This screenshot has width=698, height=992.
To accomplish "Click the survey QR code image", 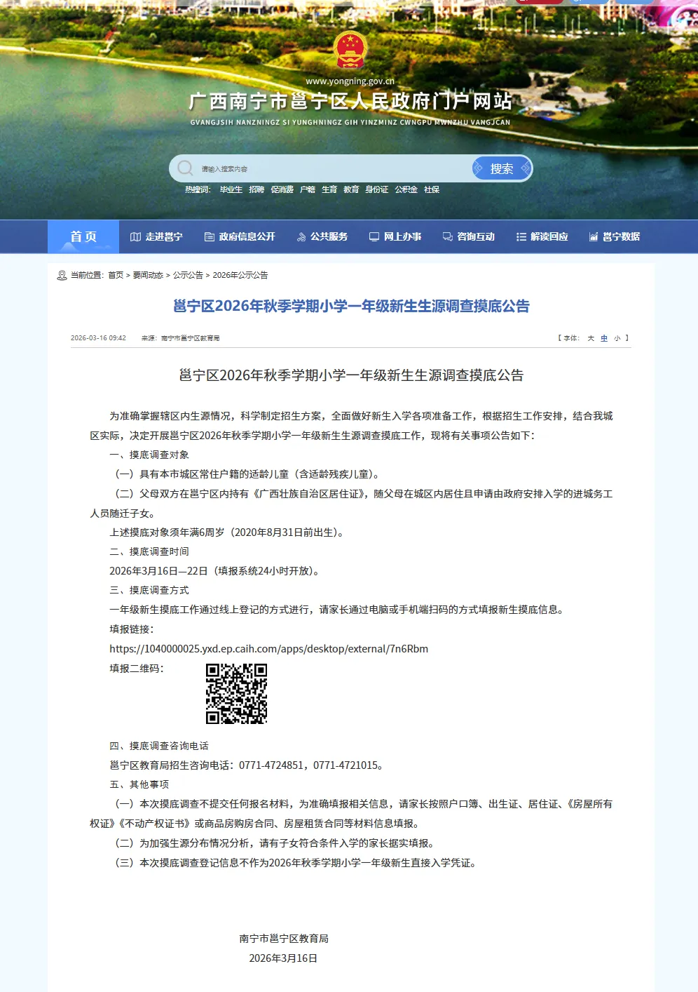I will (236, 694).
